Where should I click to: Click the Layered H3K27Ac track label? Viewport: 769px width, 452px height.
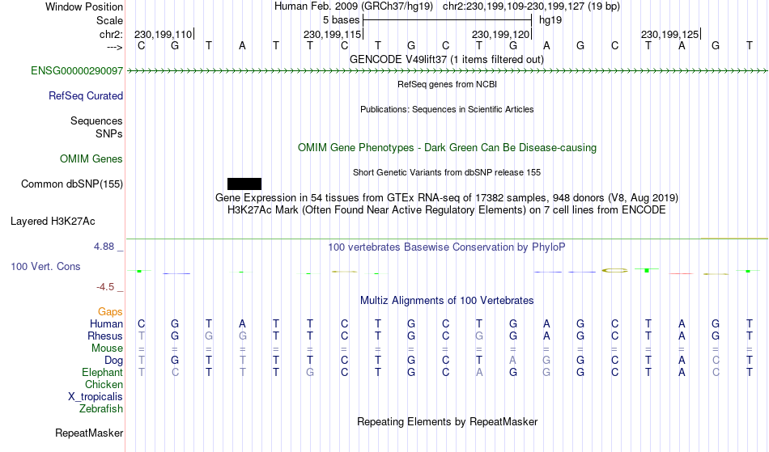[53, 222]
